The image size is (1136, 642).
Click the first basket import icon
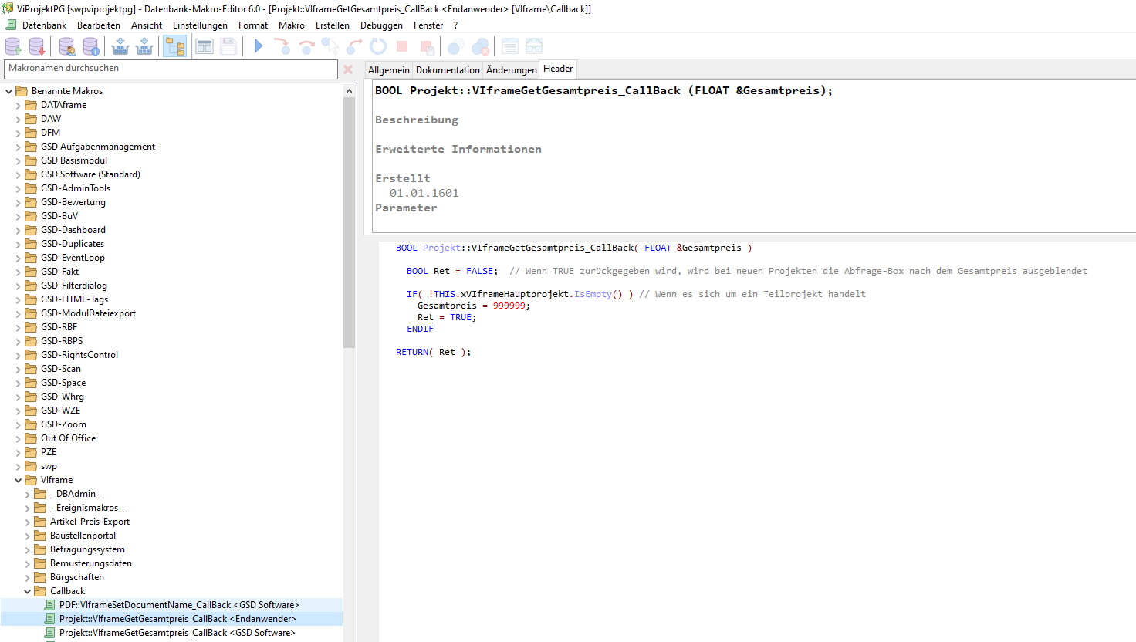120,46
